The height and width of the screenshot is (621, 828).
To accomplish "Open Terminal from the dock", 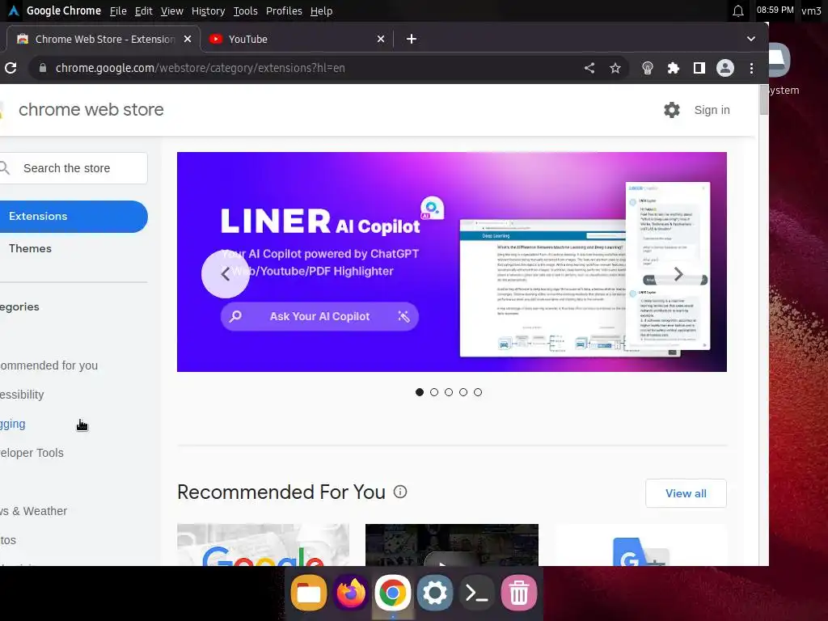I will click(x=476, y=593).
